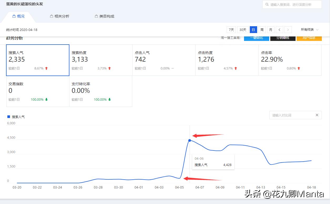Select the 7天 time range button

pos(231,30)
